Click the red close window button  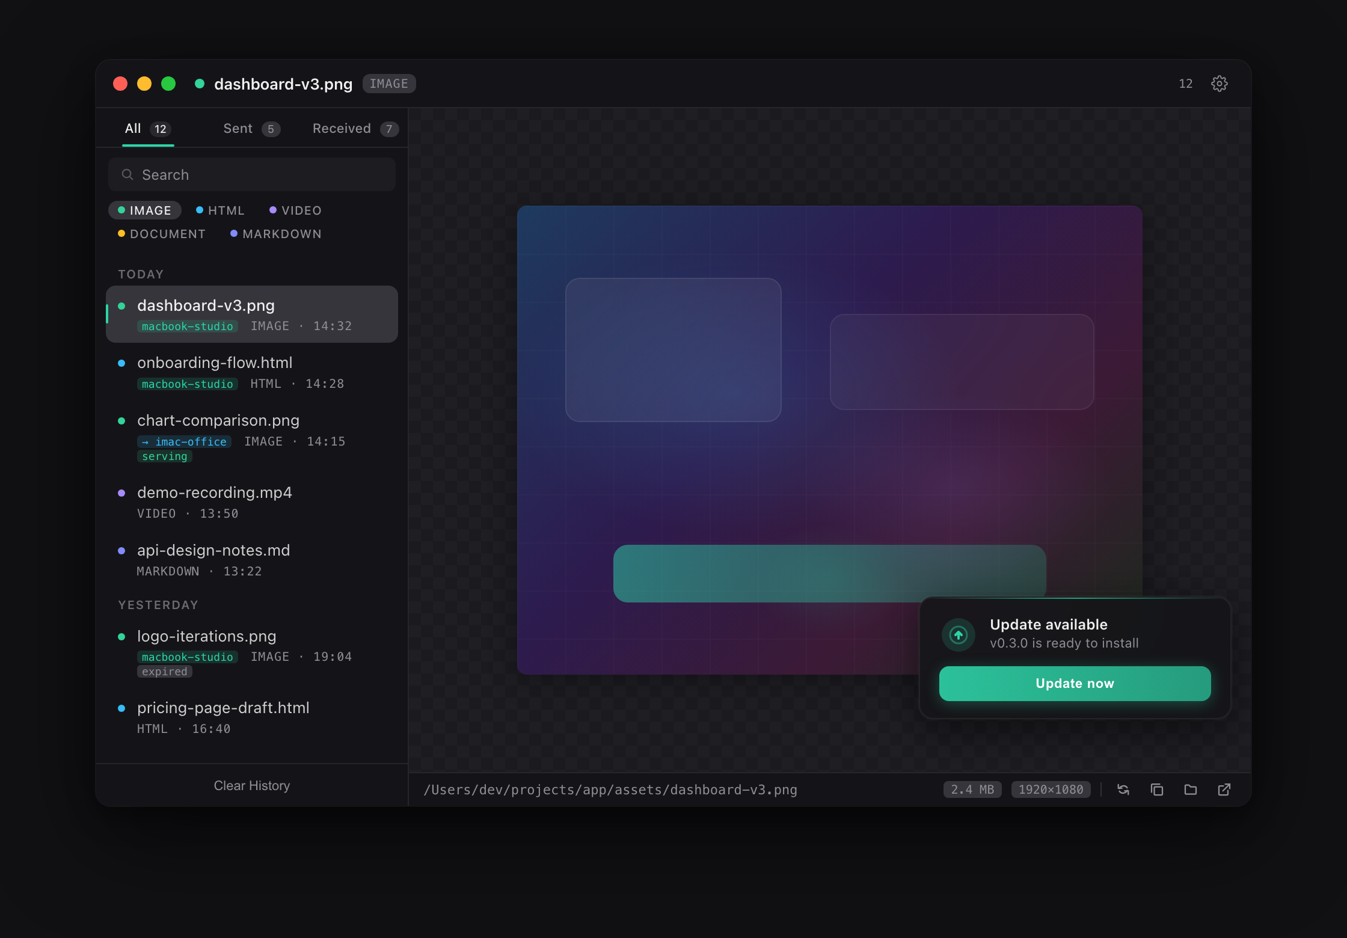(120, 84)
